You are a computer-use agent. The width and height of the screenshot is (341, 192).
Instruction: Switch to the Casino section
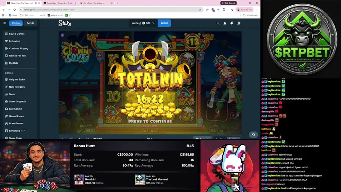point(16,23)
